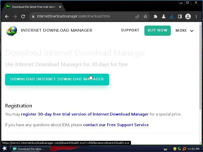Image resolution: width=203 pixels, height=152 pixels.
Task: Click the address bar URL
Action: coord(73,16)
